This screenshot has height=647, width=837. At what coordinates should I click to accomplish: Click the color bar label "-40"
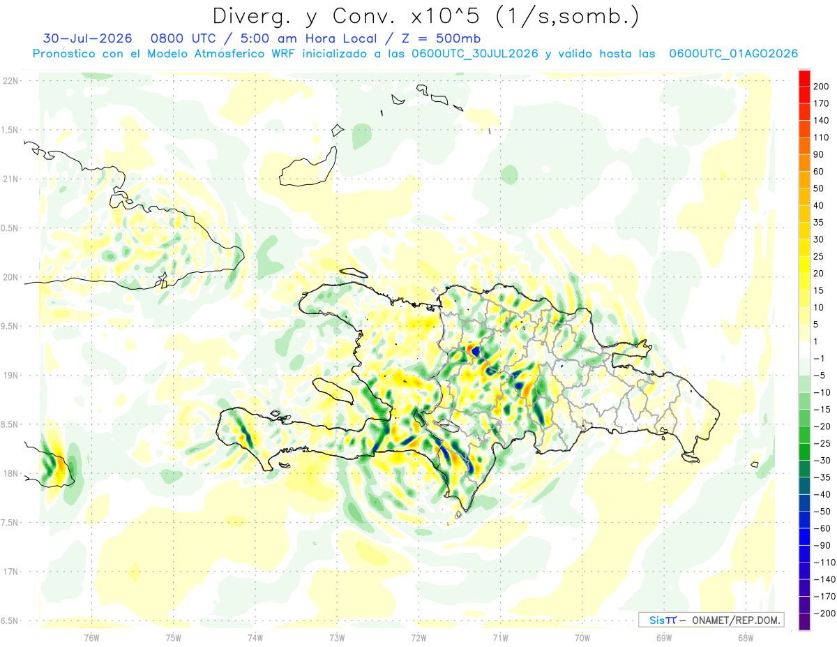pyautogui.click(x=822, y=494)
